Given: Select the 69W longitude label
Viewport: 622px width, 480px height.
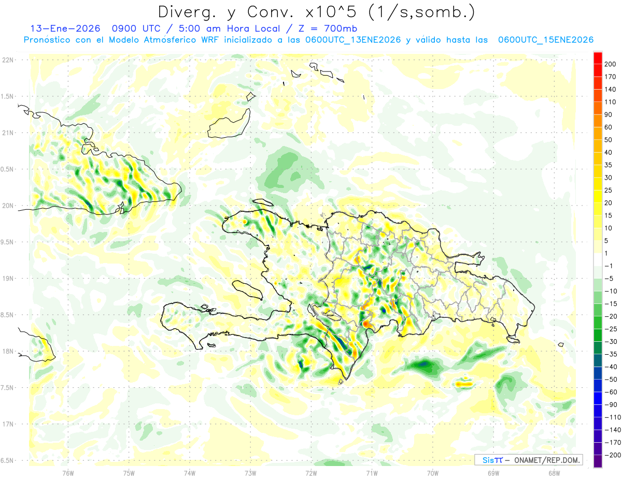Looking at the screenshot, I should tap(493, 473).
